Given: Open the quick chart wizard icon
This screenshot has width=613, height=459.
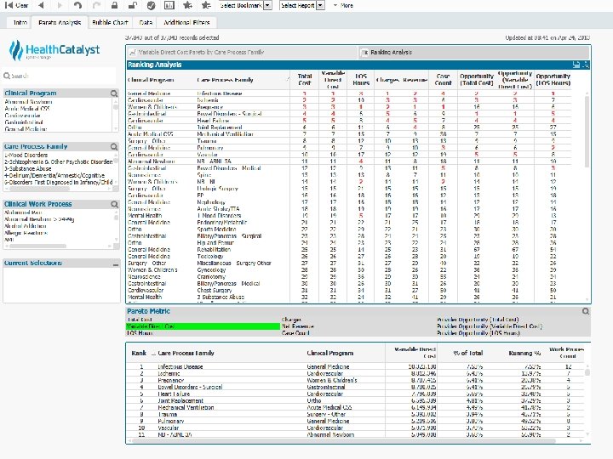Looking at the screenshot, I should pos(169,5).
